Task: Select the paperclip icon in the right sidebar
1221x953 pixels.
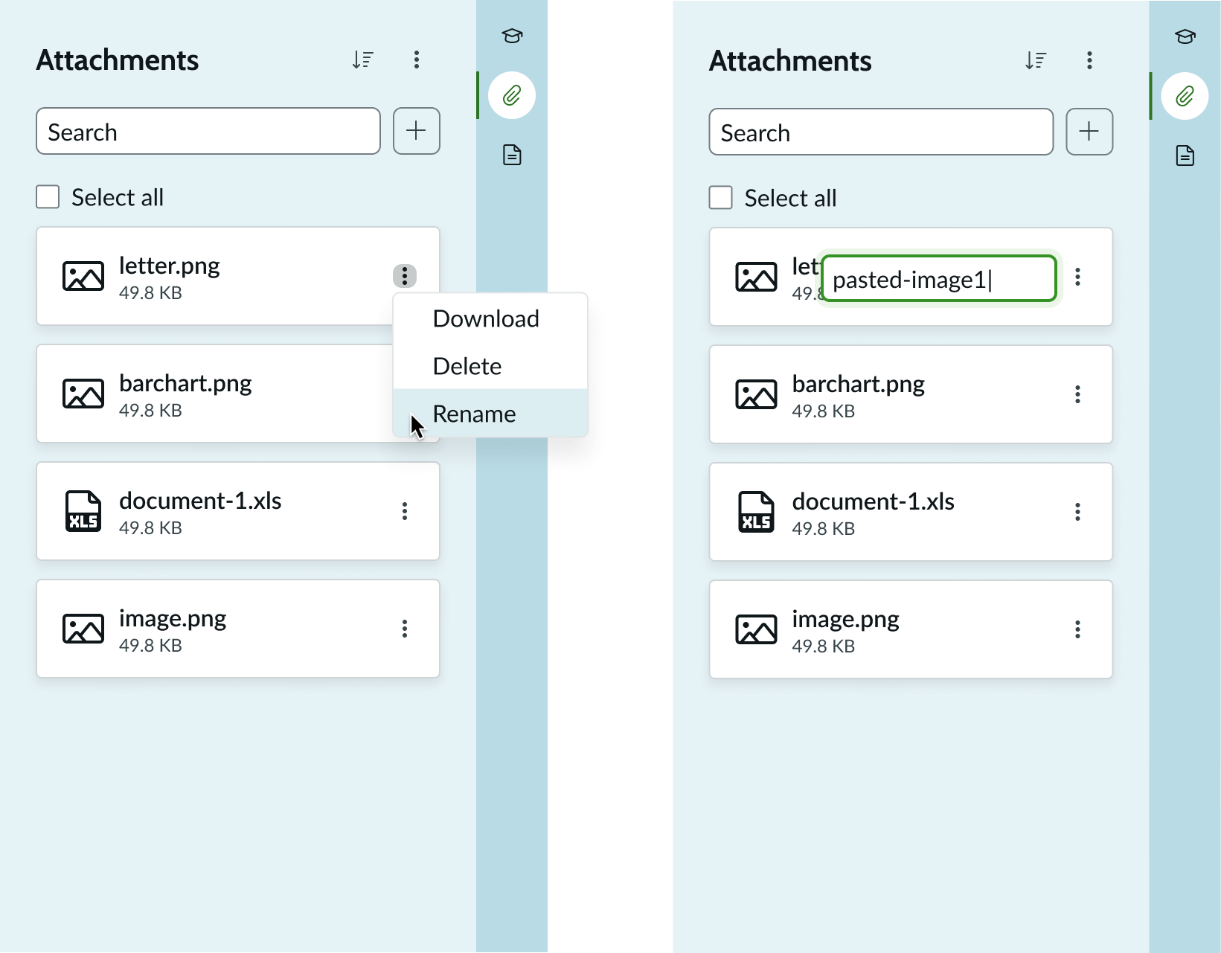Action: 1185,96
